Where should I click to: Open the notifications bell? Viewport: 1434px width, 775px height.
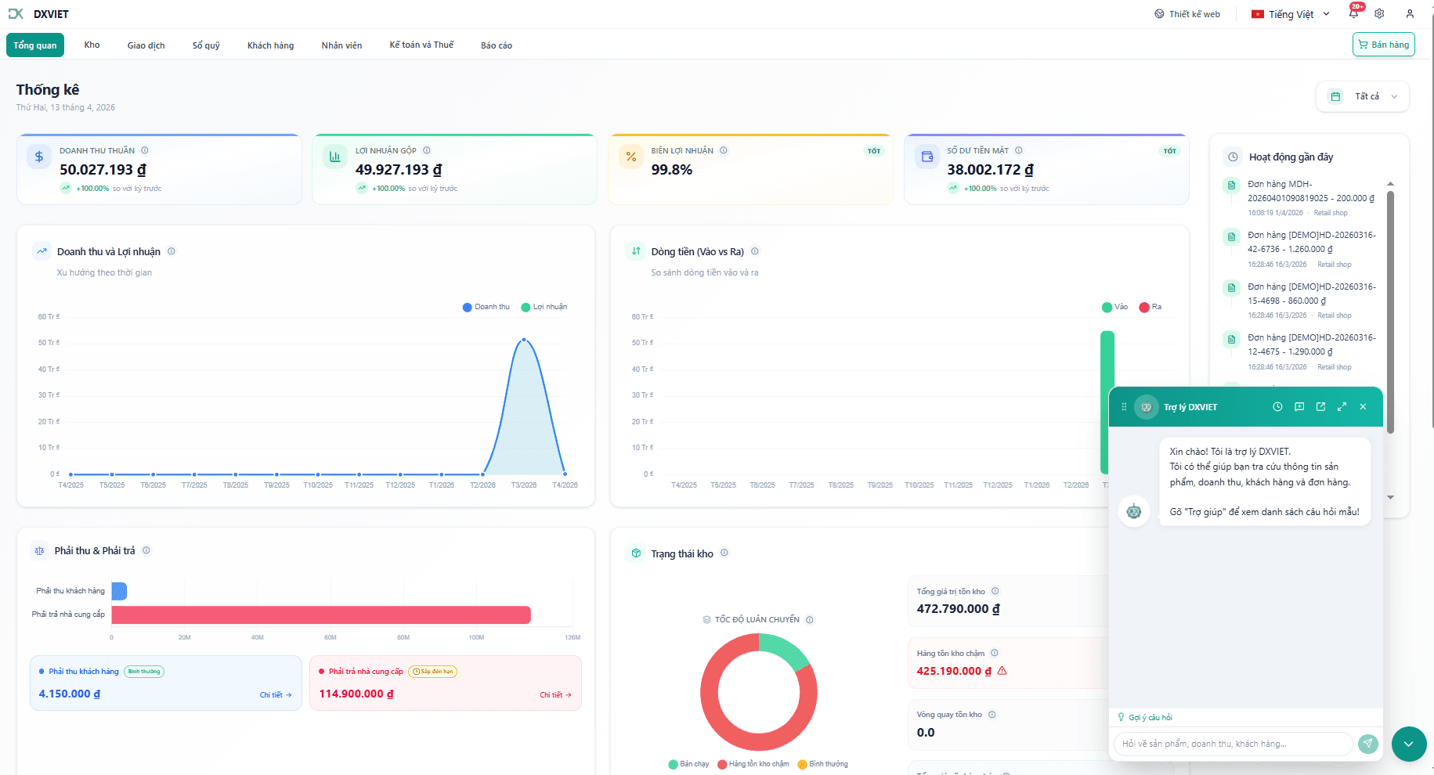(x=1353, y=13)
